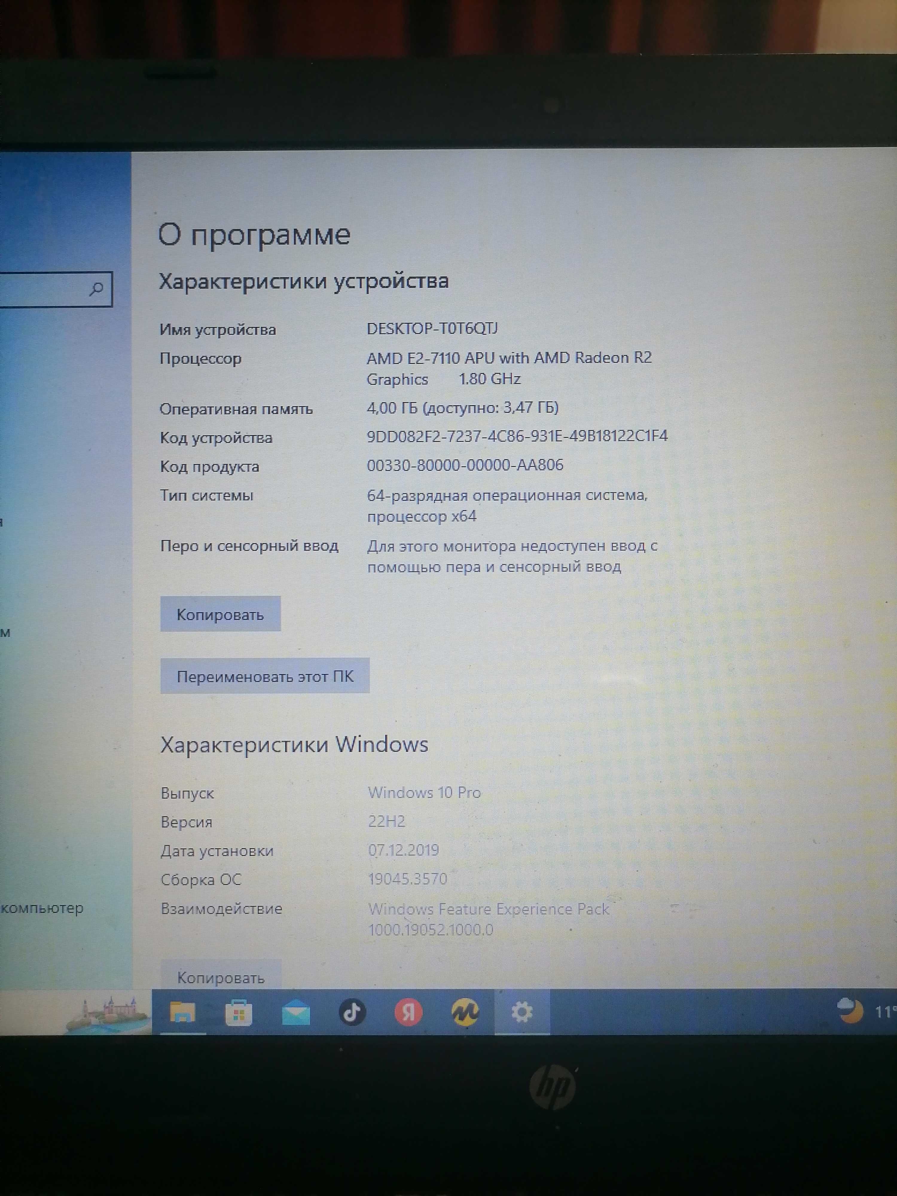Click the AMD E2-7110 APU processor value
The width and height of the screenshot is (897, 1196).
click(x=509, y=368)
